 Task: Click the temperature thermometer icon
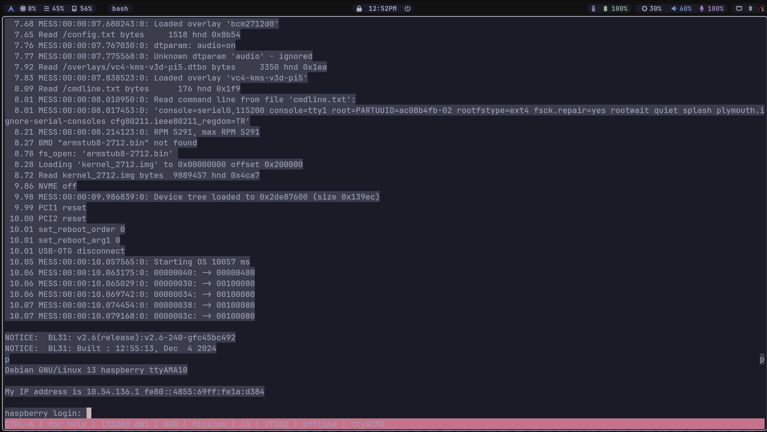[593, 8]
